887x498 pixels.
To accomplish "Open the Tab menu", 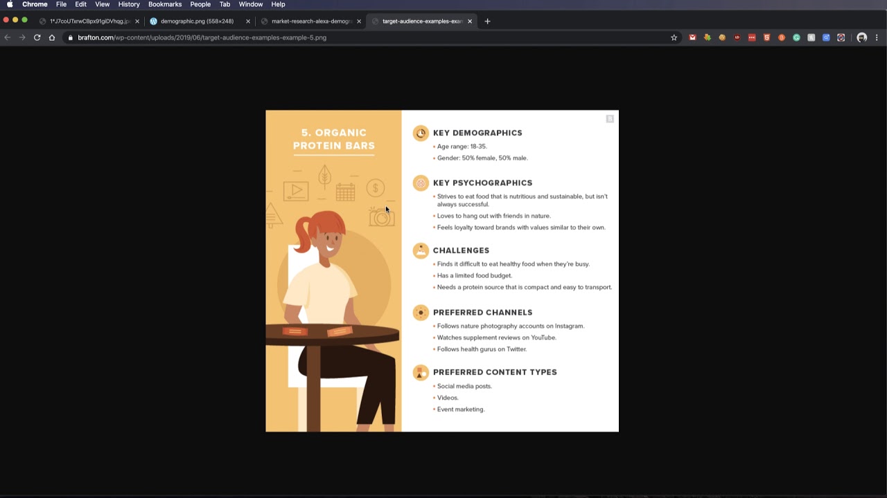I will (x=225, y=4).
